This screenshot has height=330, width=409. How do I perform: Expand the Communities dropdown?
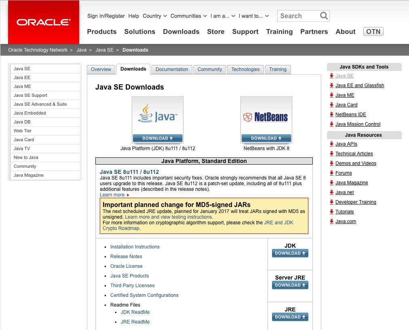pyautogui.click(x=189, y=16)
